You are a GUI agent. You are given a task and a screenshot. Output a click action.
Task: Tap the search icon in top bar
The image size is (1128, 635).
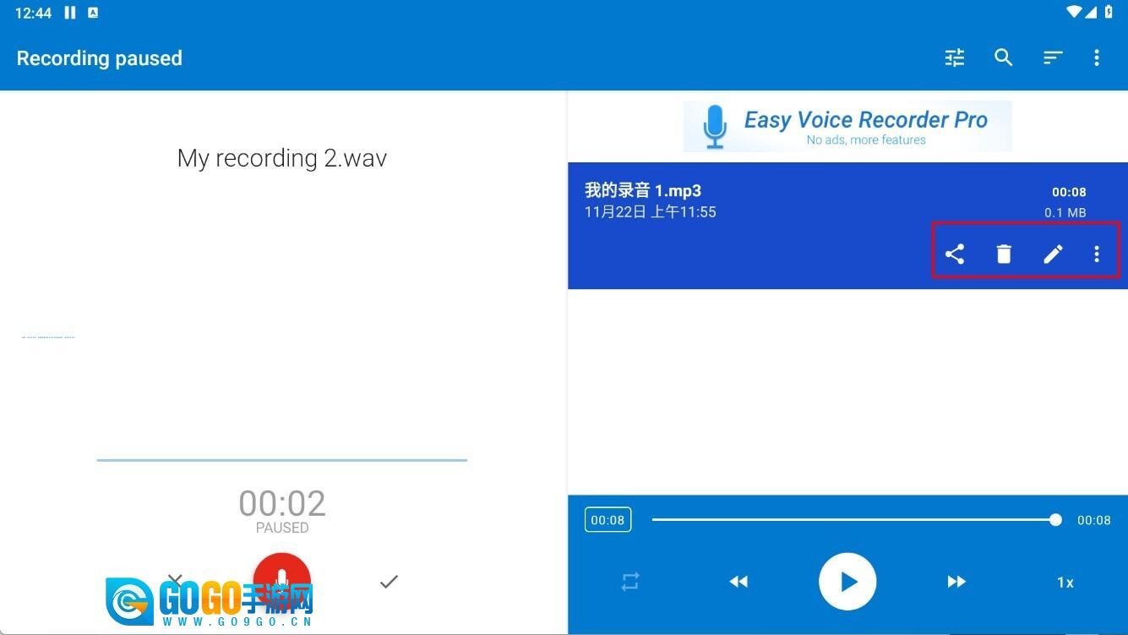tap(1004, 57)
